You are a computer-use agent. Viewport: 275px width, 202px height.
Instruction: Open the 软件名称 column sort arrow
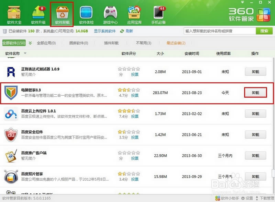pos(25,53)
